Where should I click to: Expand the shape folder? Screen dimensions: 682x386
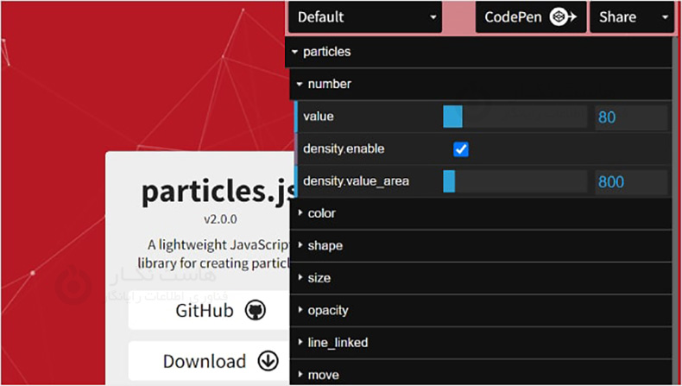pos(325,246)
